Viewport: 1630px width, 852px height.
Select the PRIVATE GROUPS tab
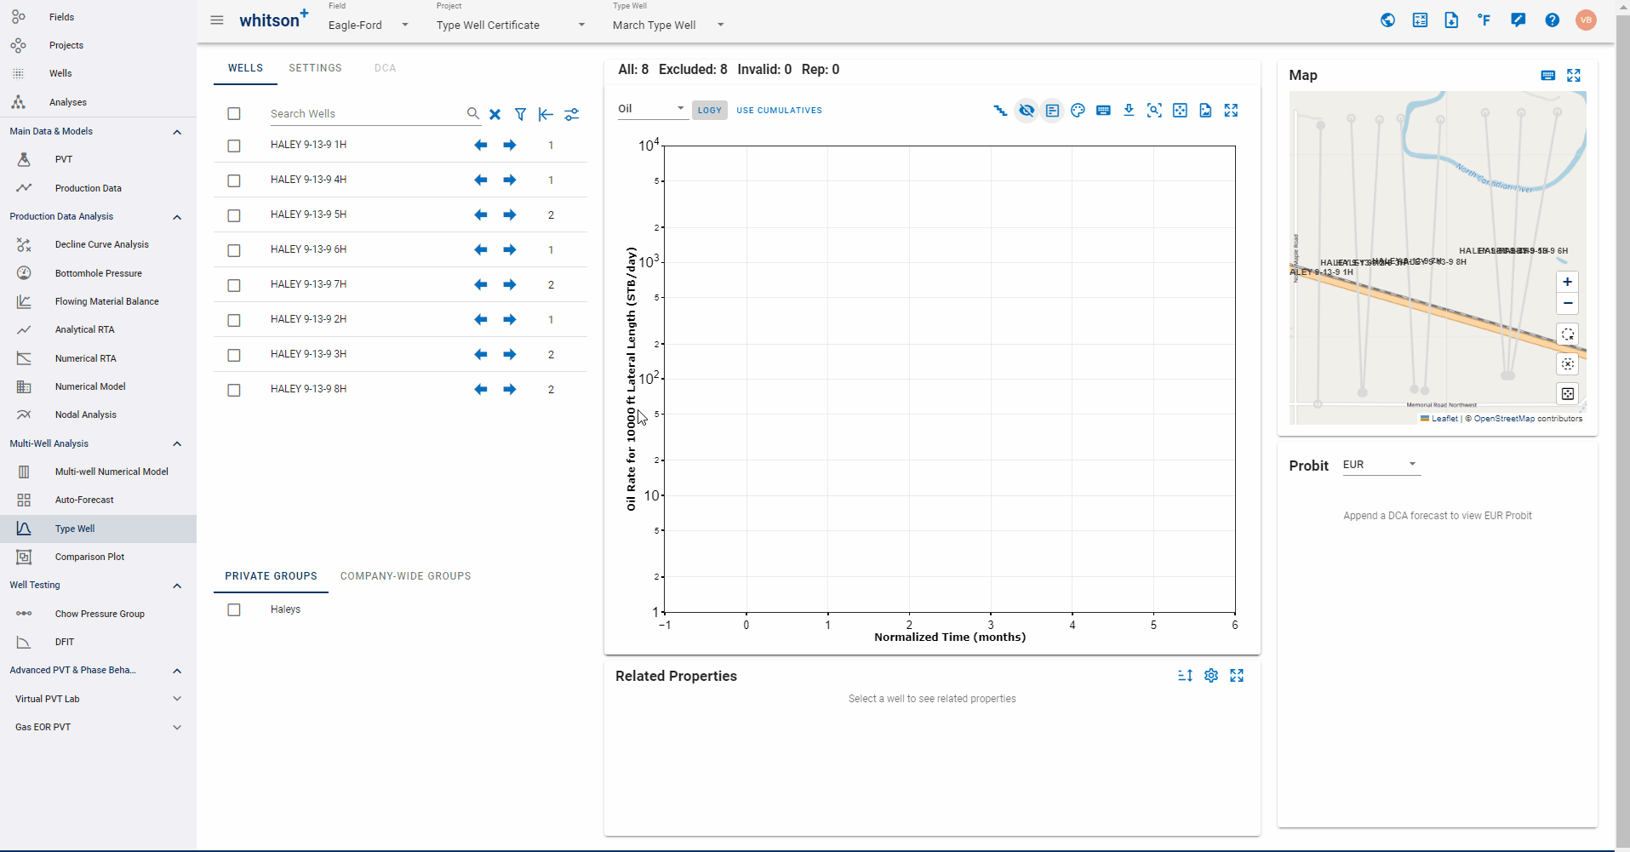[x=271, y=576]
